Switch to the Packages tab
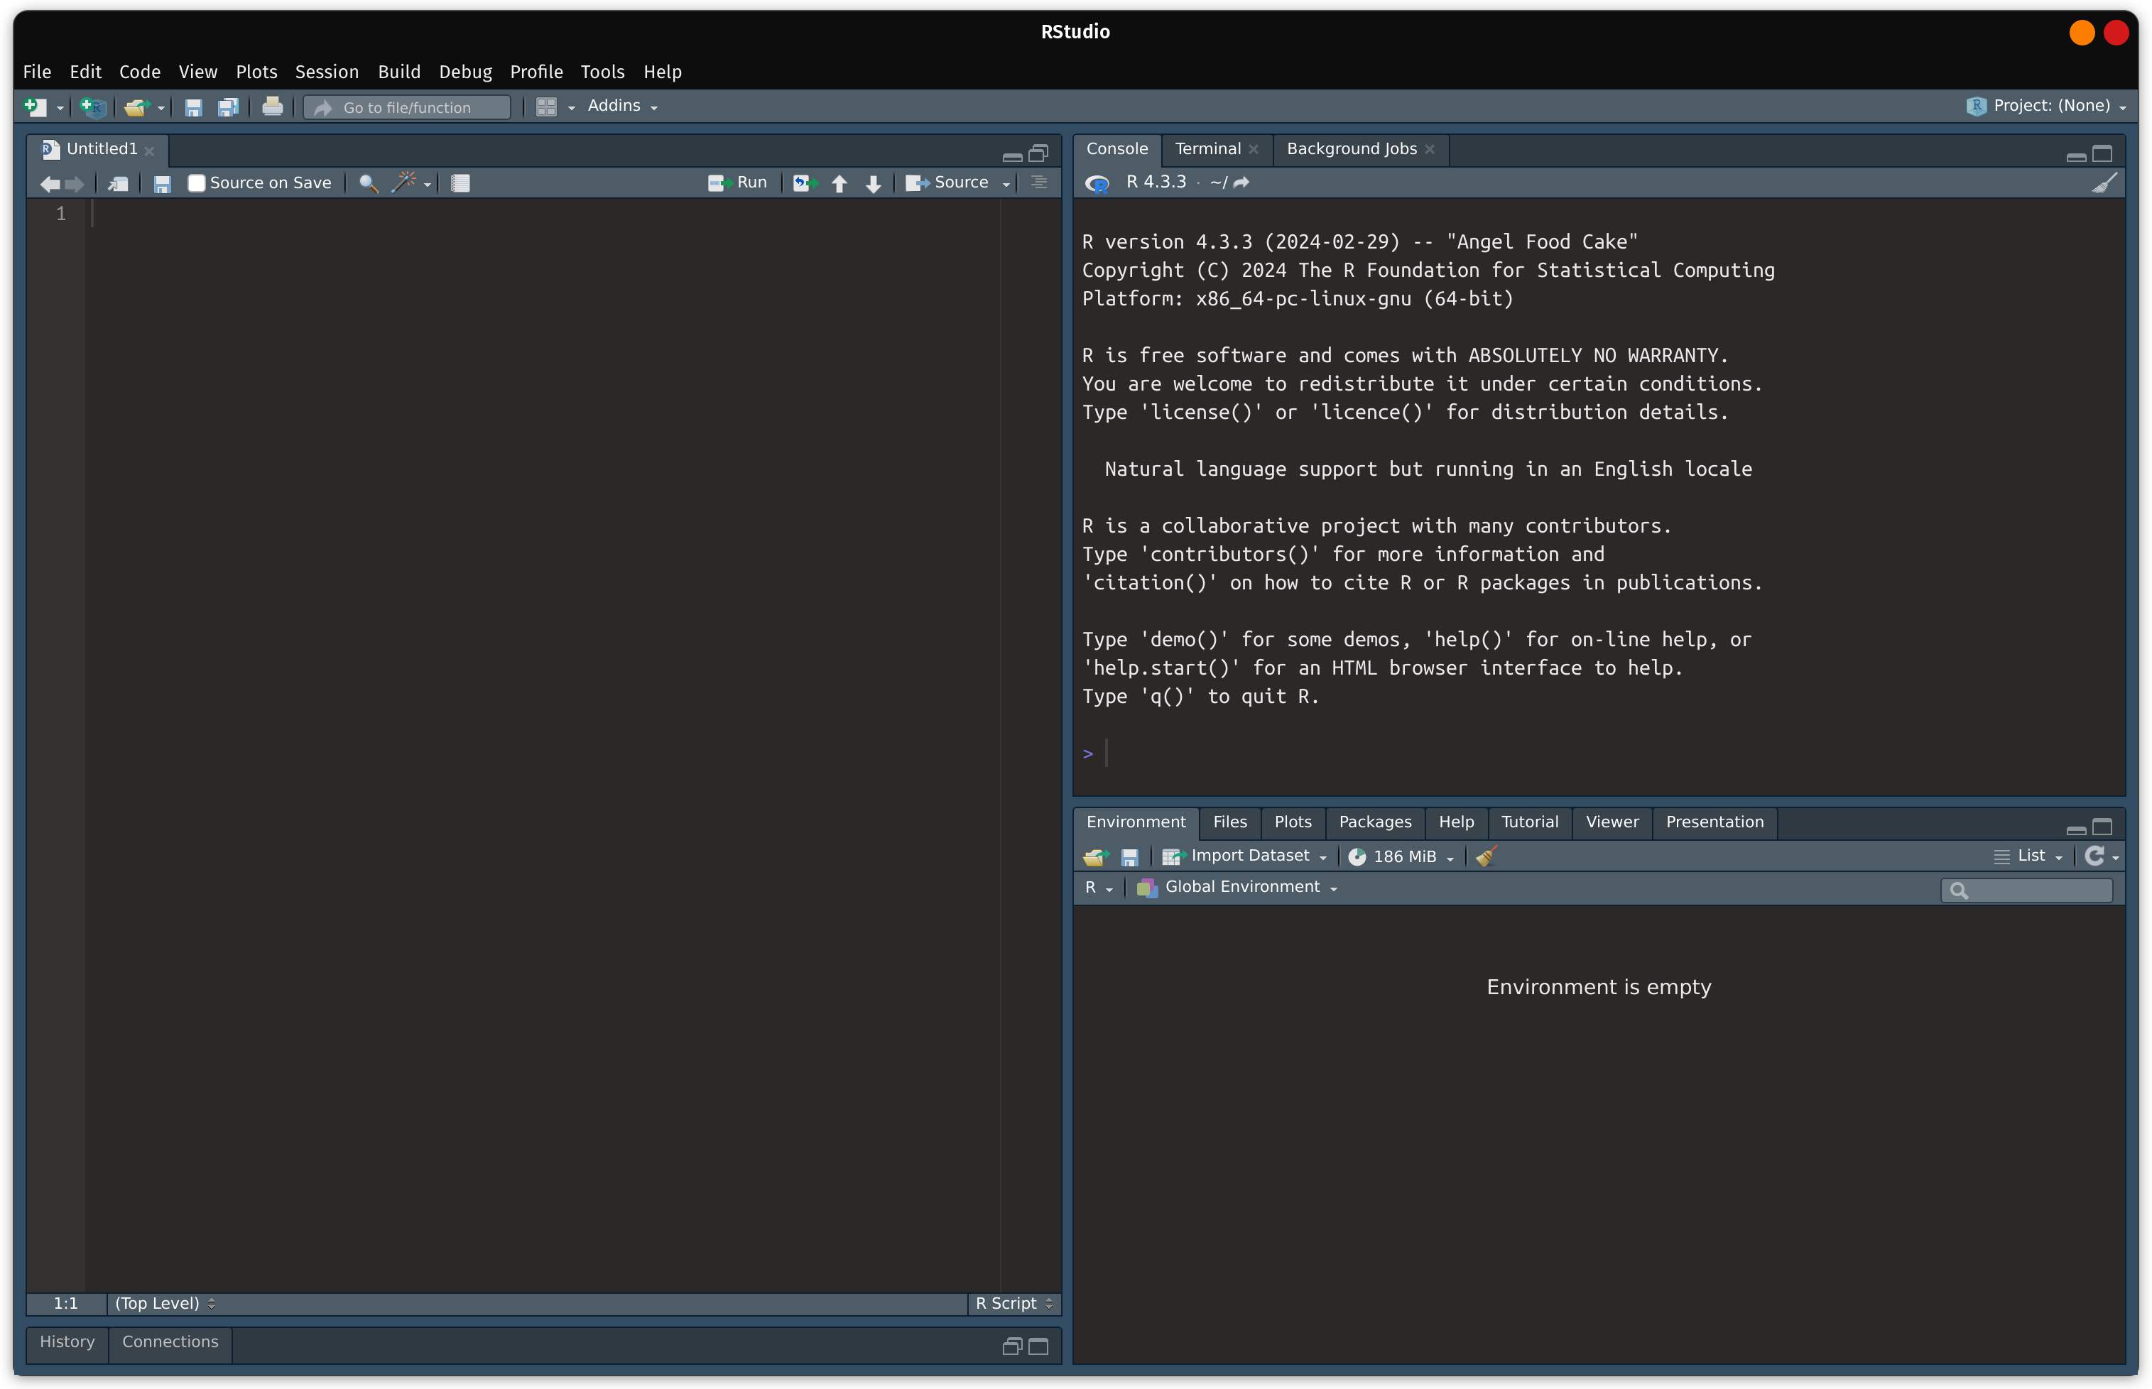Screen dimensions: 2152x1389 [x=1374, y=822]
